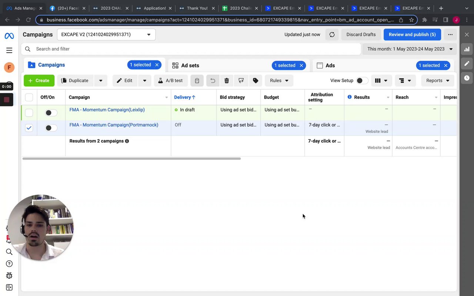Open the three-dot more options menu
Screen dimensions: 474x296
(x=450, y=34)
